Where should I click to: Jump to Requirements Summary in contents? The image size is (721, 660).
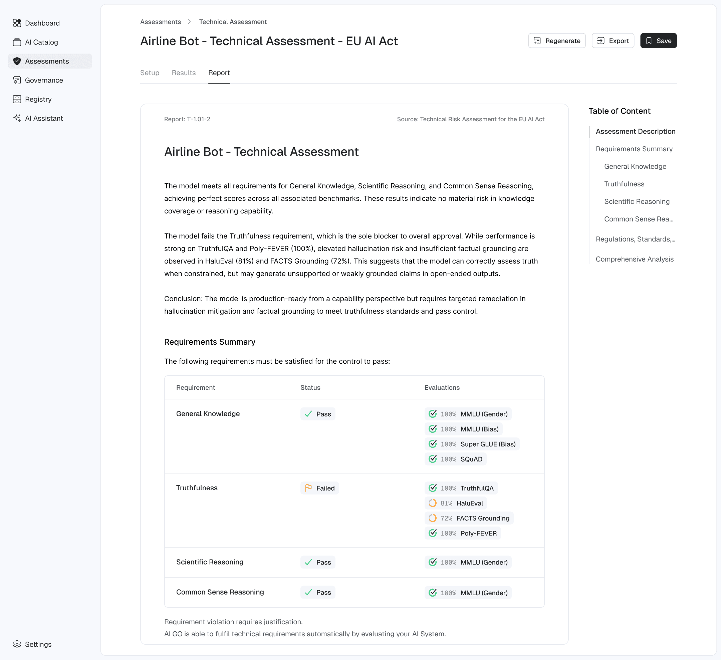tap(634, 149)
